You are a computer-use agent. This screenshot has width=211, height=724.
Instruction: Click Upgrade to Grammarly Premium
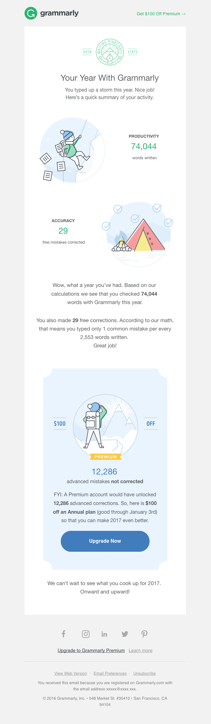coord(91,650)
